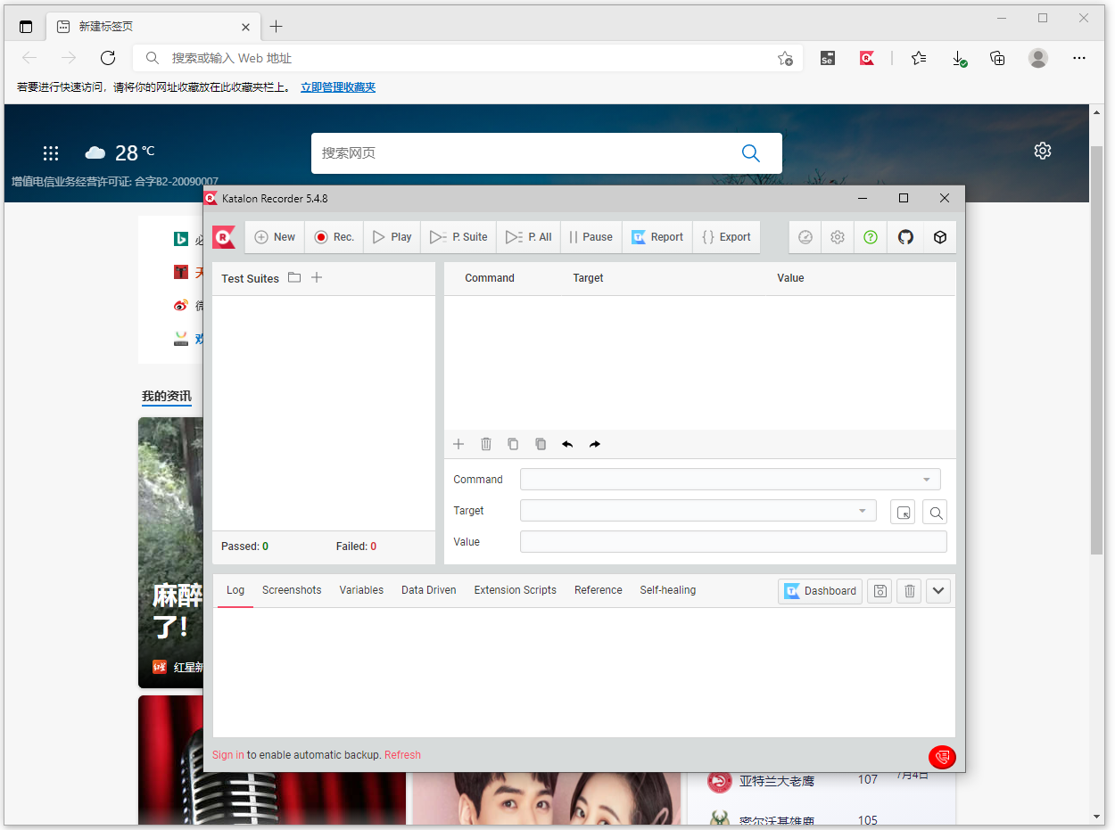Image resolution: width=1115 pixels, height=830 pixels.
Task: Switch to the Variables tab
Action: [x=361, y=590]
